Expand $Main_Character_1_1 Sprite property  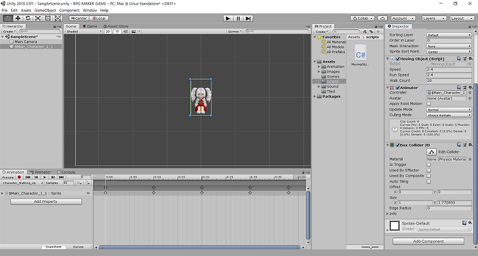pyautogui.click(x=3, y=193)
